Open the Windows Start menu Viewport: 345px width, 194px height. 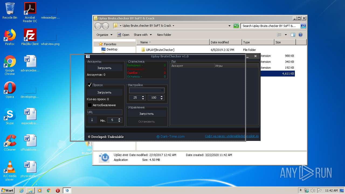[7, 190]
